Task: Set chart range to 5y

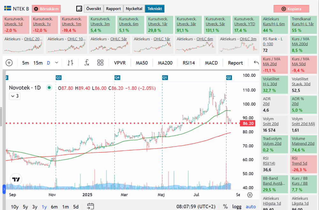Action: 26,207
